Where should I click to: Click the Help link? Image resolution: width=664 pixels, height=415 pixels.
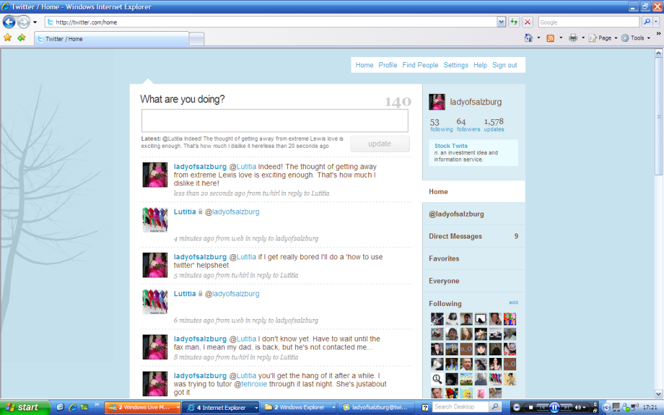point(480,65)
